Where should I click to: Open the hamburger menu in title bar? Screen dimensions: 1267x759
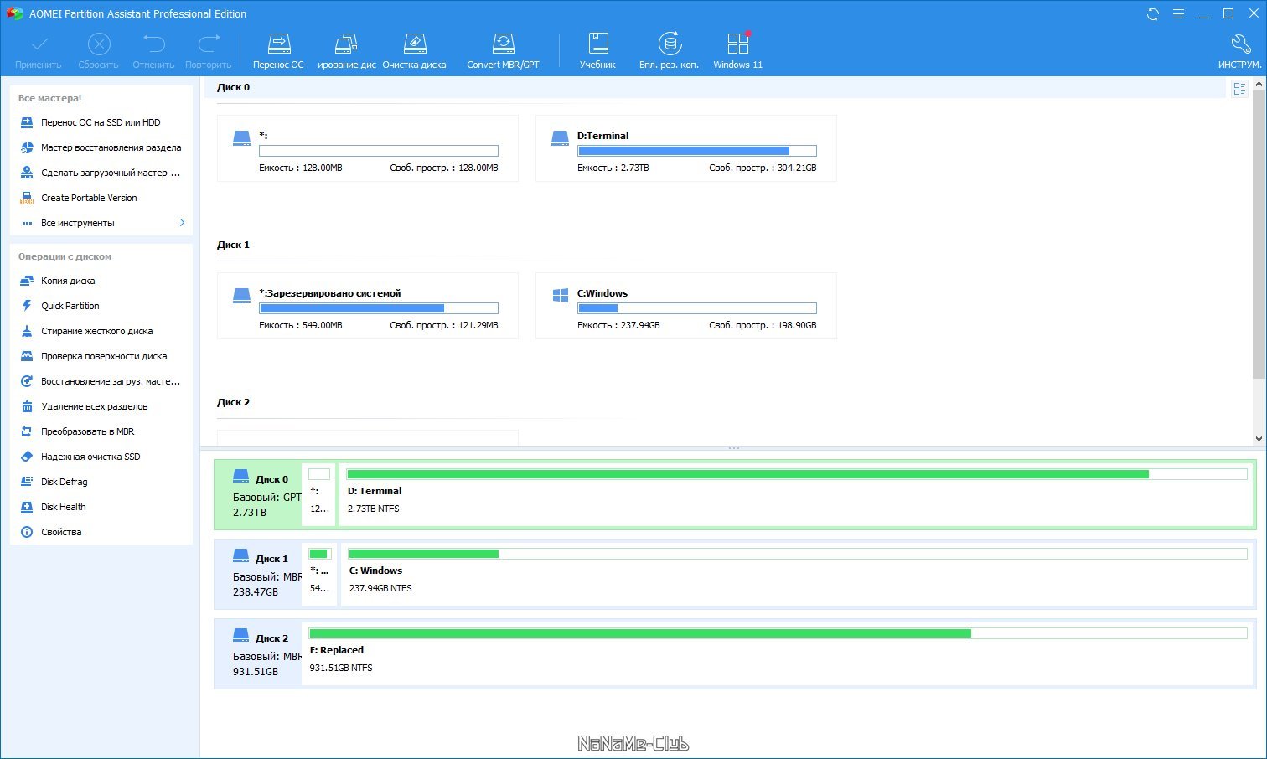(x=1178, y=14)
